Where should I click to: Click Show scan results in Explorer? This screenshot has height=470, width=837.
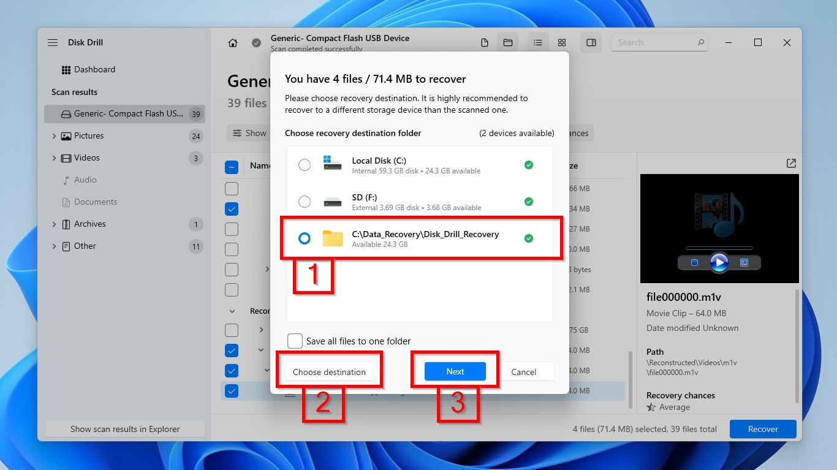125,429
